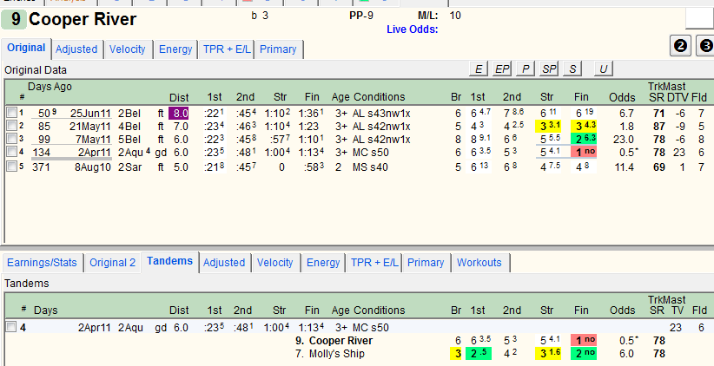Switch to the lower Adjusted tab
The image size is (714, 366).
[224, 263]
